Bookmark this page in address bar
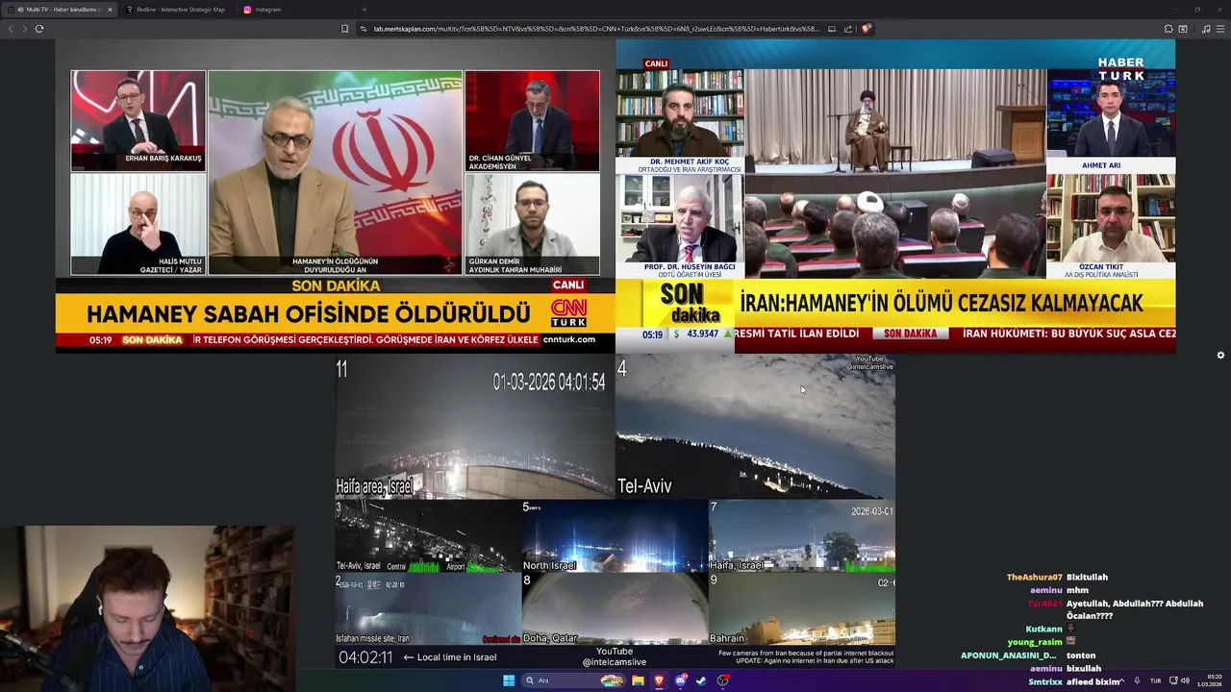The height and width of the screenshot is (692, 1231). [344, 29]
